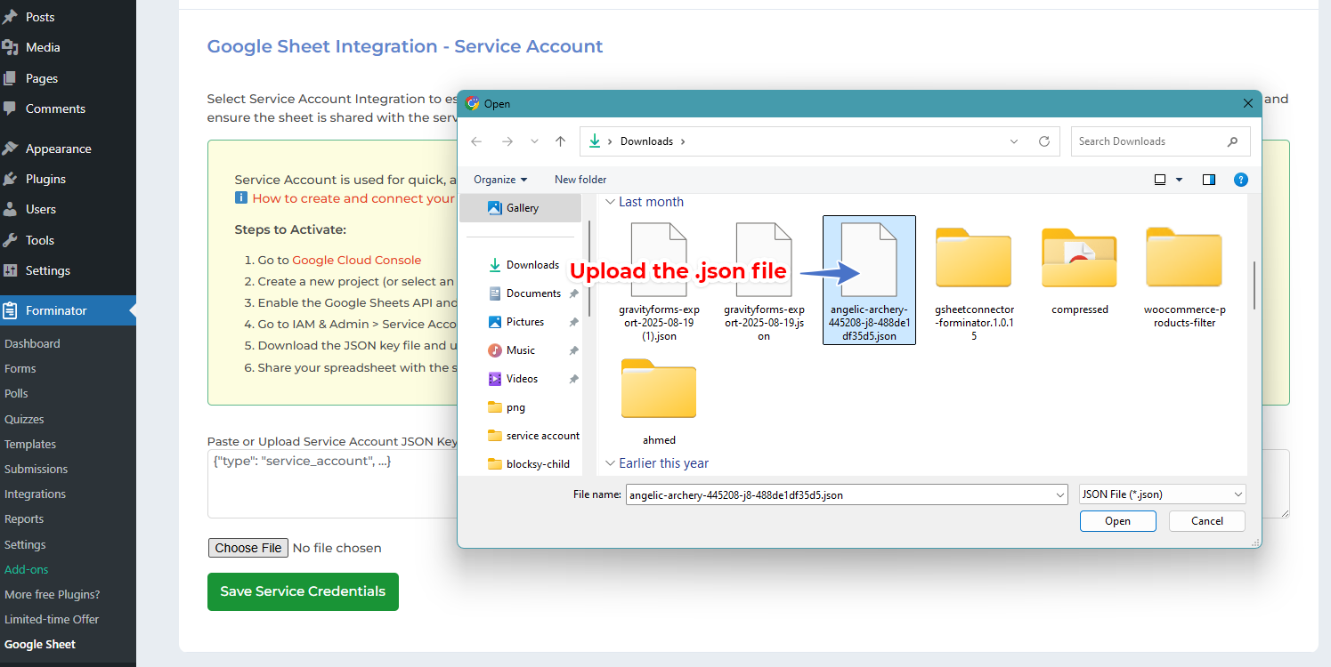The width and height of the screenshot is (1331, 667).
Task: Collapse the Last month group
Action: pos(611,202)
